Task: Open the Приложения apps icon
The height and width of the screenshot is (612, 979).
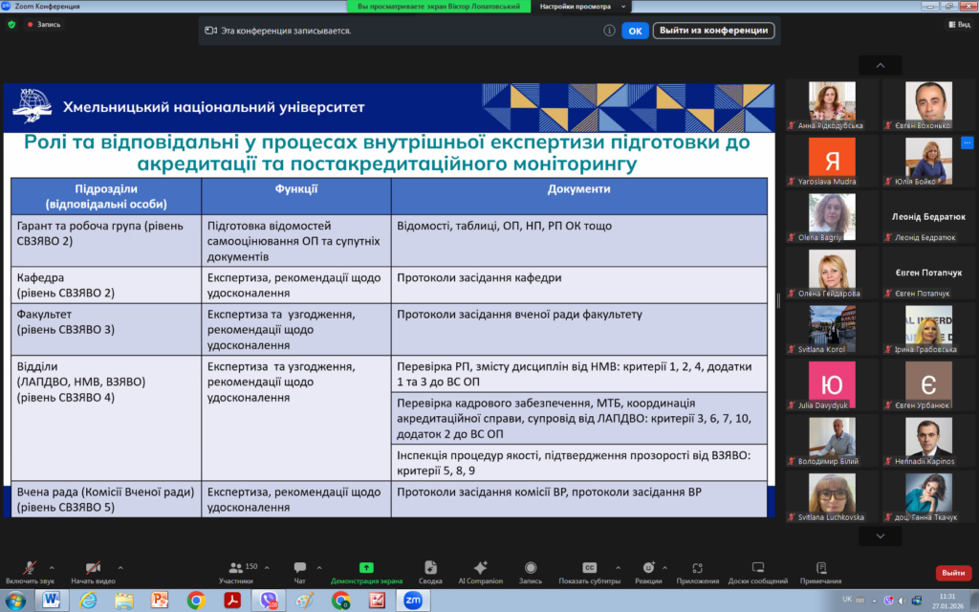Action: (698, 568)
